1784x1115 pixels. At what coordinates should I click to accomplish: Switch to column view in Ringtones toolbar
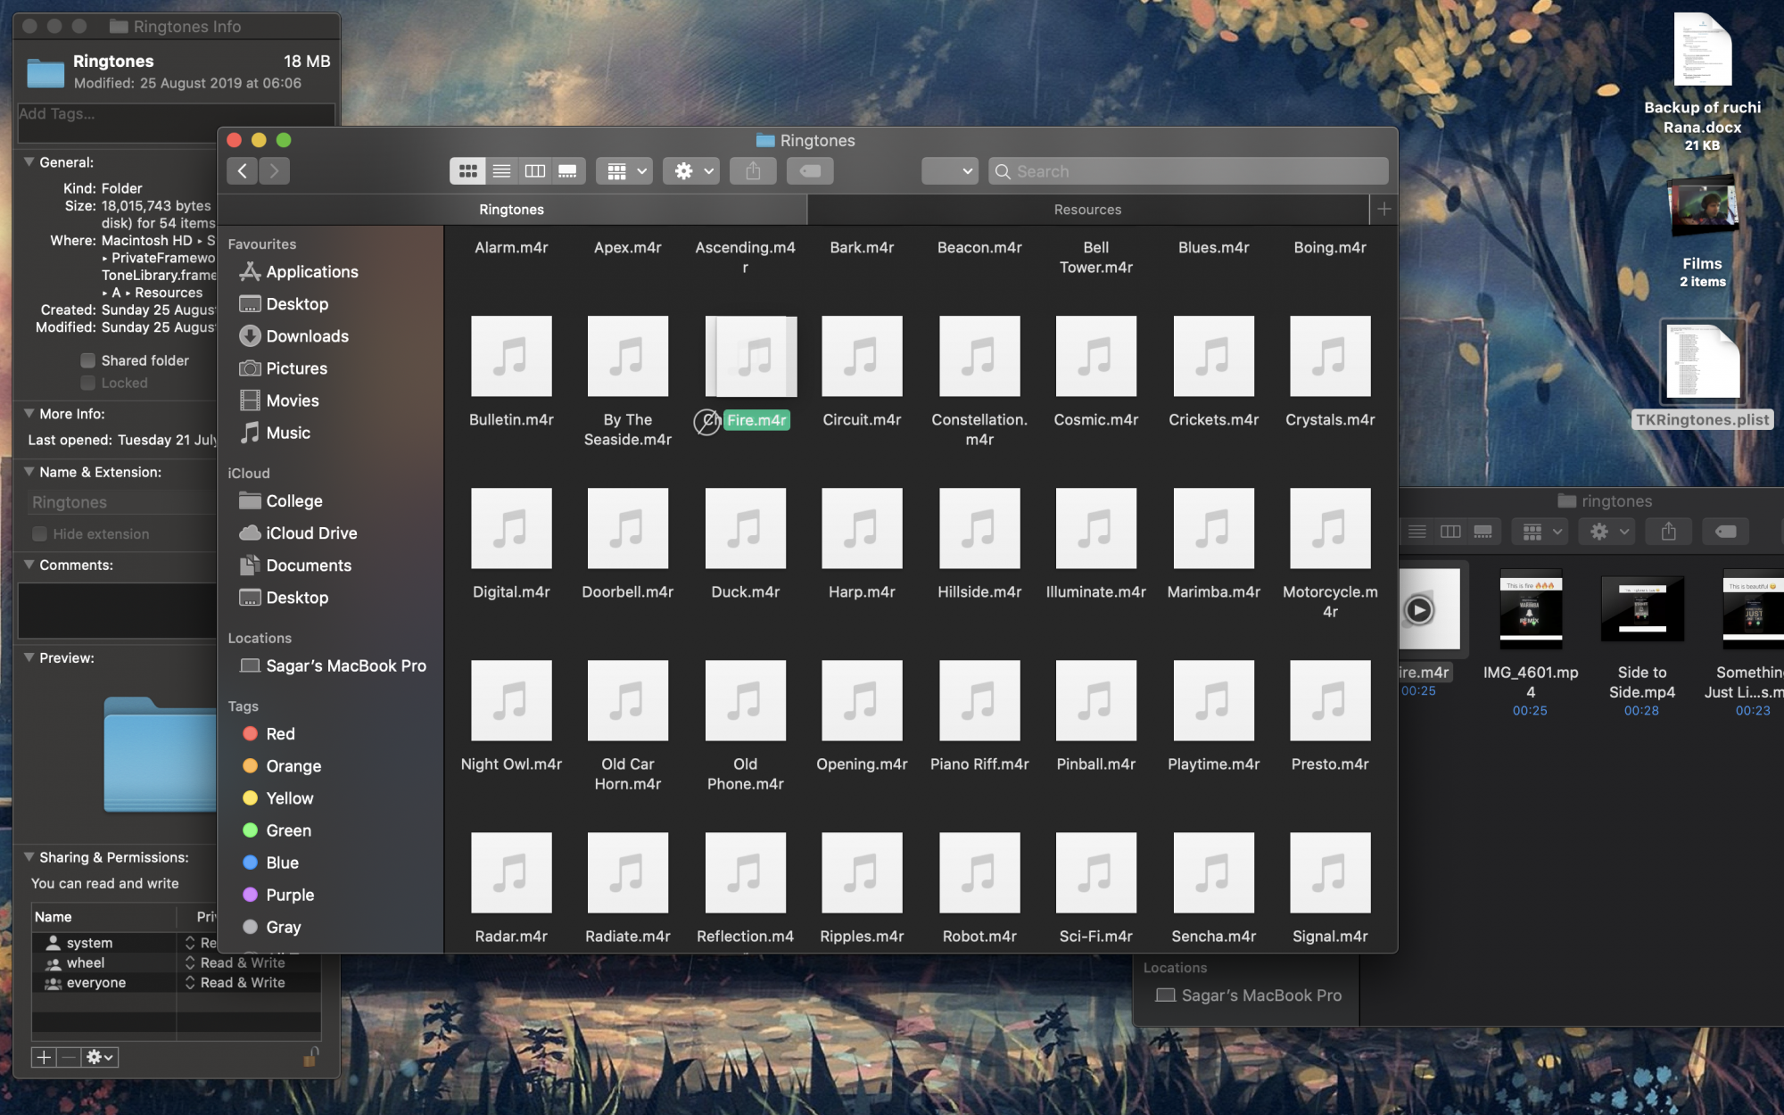click(534, 171)
